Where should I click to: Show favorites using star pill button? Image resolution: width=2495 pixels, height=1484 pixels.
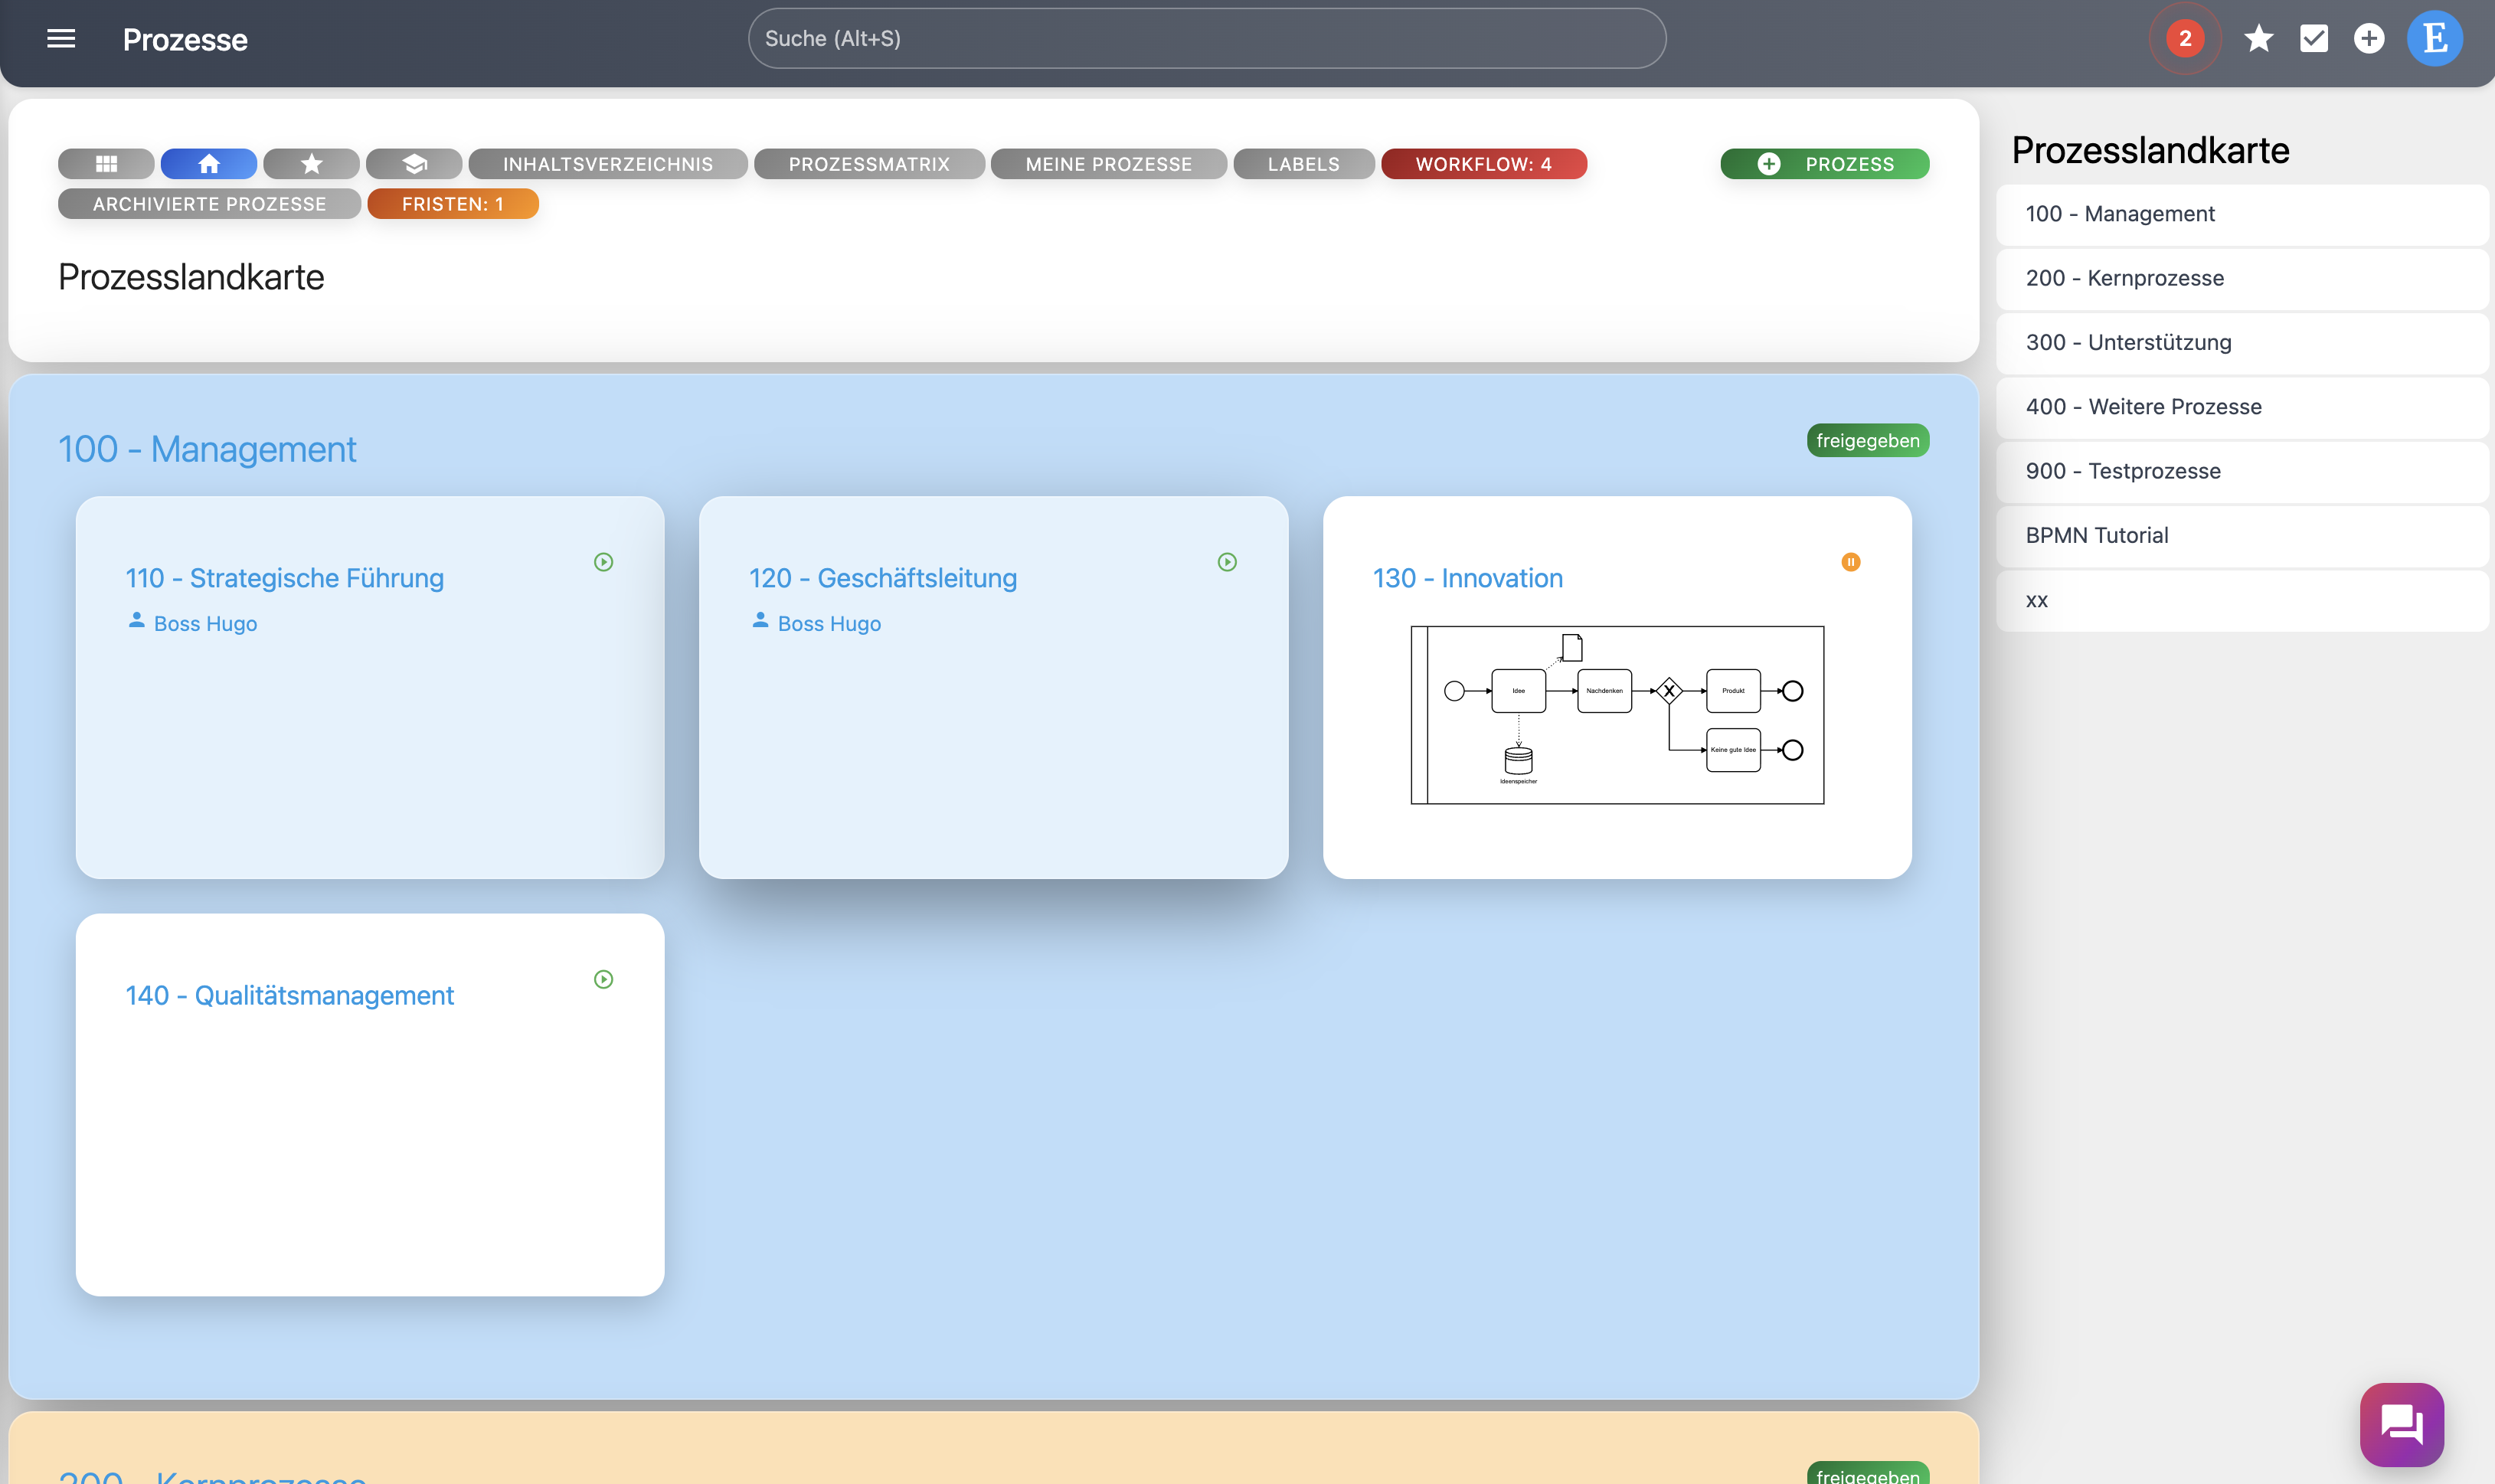pyautogui.click(x=311, y=164)
